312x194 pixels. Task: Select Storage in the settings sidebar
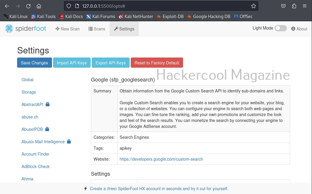29,92
